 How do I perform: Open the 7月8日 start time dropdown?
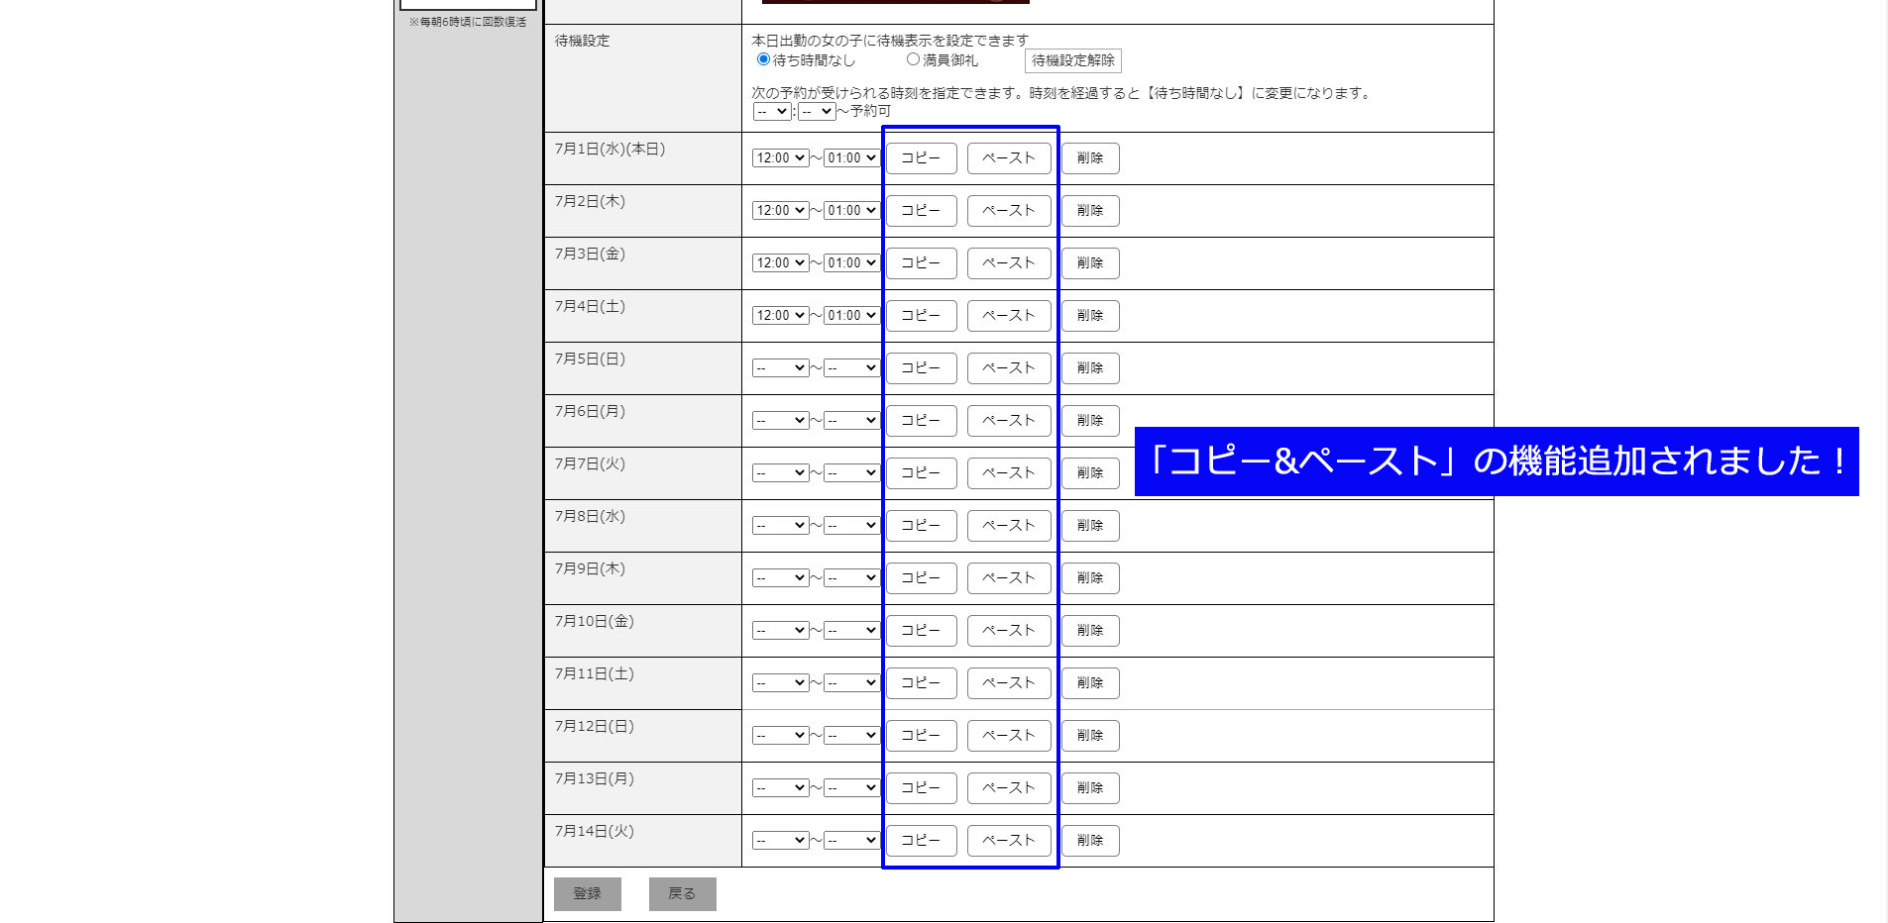(781, 526)
